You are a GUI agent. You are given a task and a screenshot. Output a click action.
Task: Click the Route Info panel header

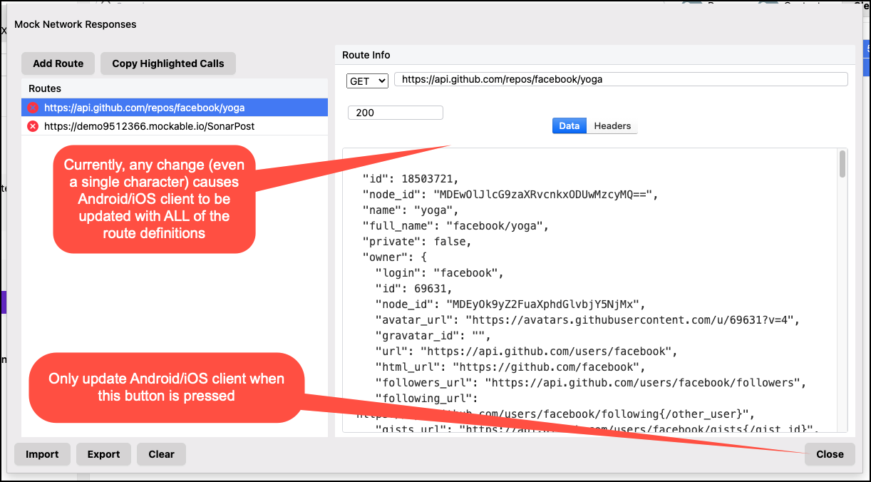[595, 55]
